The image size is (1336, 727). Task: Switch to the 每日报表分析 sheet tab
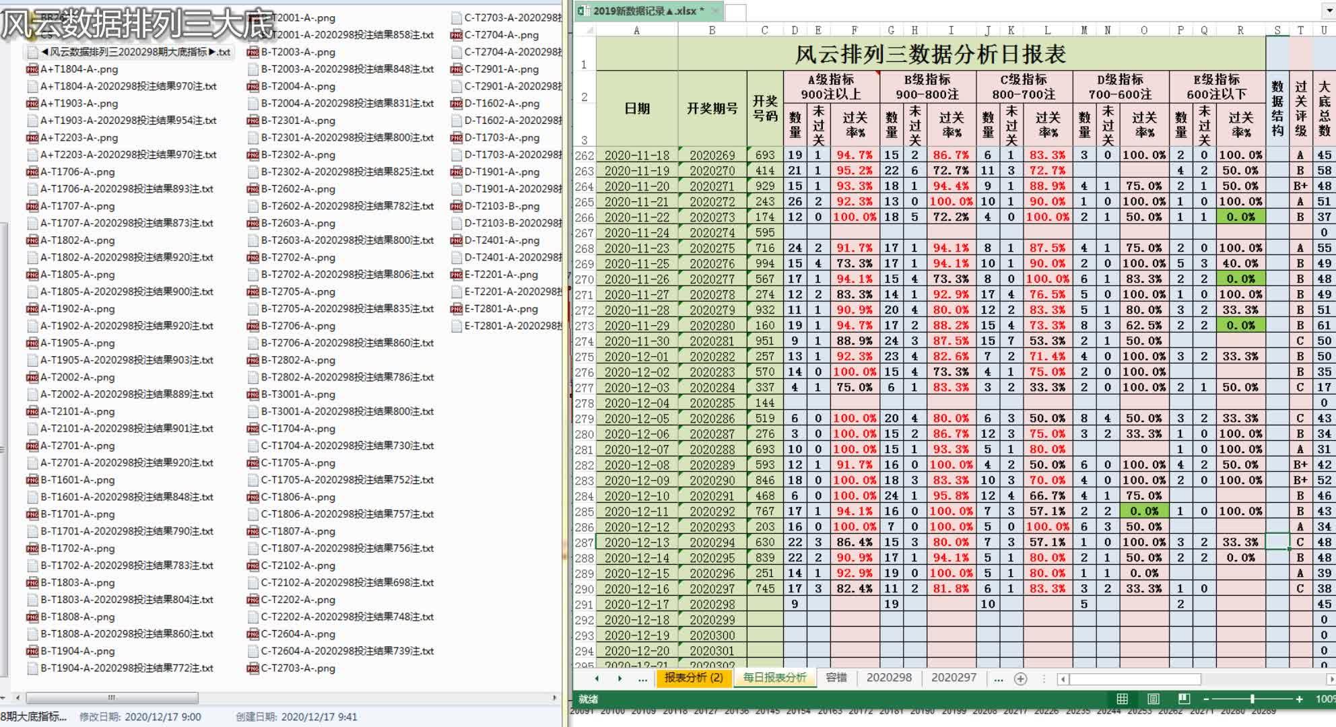(x=774, y=677)
